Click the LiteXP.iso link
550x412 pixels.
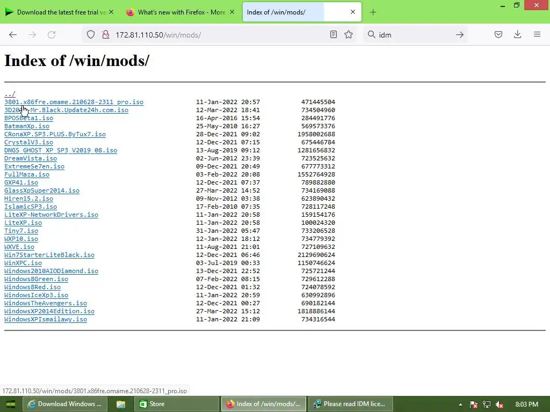pos(23,223)
